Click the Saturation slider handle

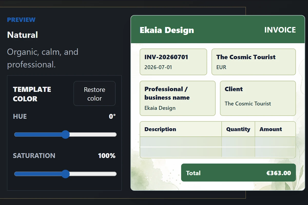point(66,174)
